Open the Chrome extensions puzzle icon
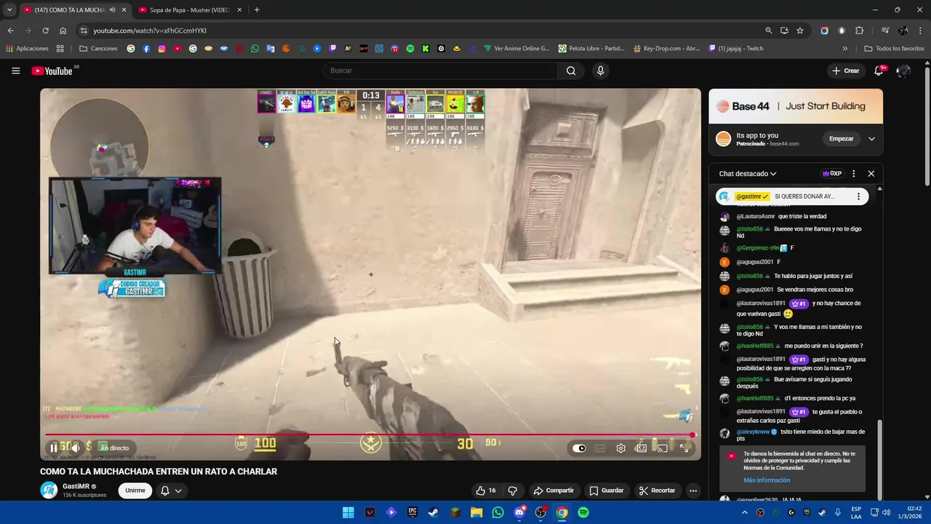 (859, 31)
